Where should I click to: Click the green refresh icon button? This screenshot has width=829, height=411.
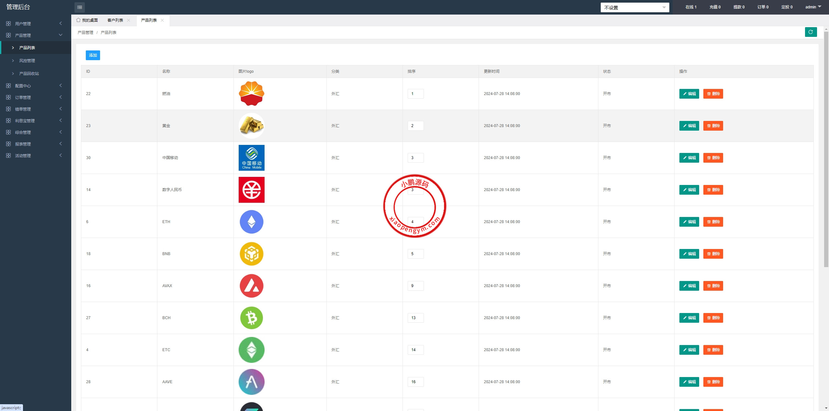[811, 32]
